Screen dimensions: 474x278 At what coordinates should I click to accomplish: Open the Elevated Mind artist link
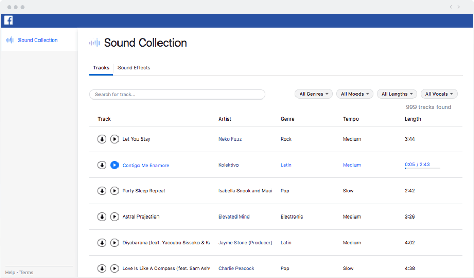(x=234, y=216)
